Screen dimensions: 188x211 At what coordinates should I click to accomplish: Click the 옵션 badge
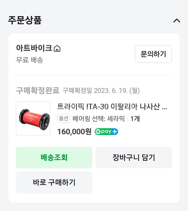[x=63, y=119]
